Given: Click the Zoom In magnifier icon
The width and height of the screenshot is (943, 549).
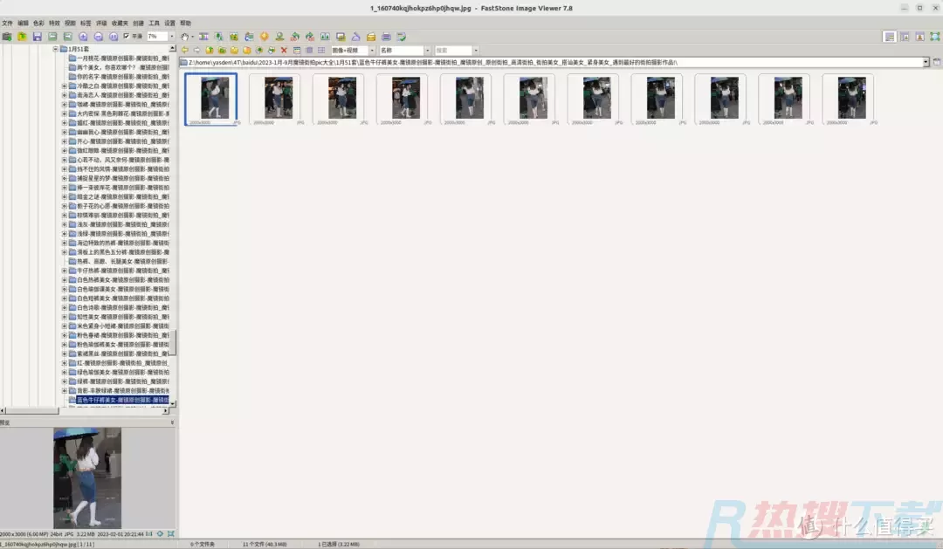Looking at the screenshot, I should pos(83,37).
